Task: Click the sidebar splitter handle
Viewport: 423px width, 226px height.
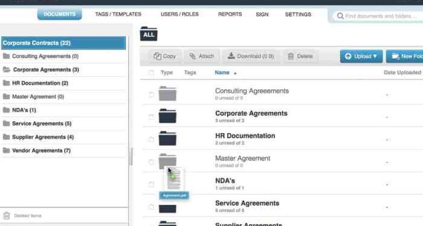Action: pyautogui.click(x=131, y=156)
